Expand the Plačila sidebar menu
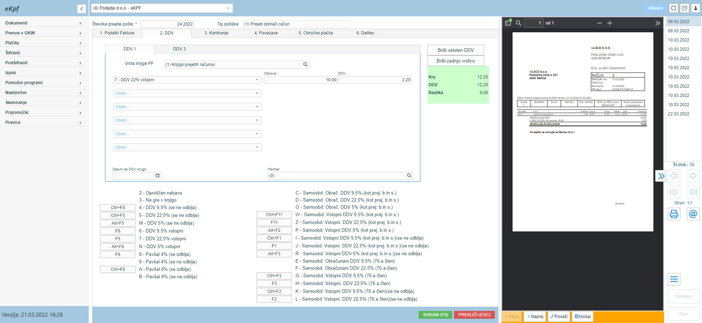Viewport: 702px width, 323px height. tap(44, 43)
